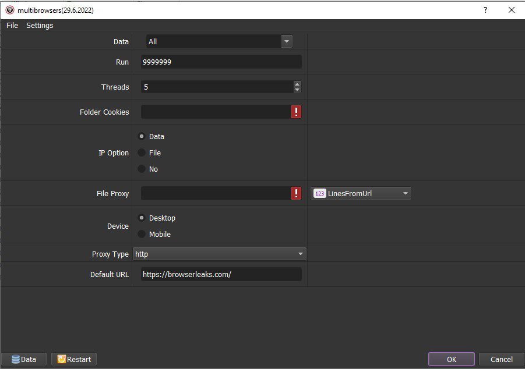The image size is (525, 369).
Task: Increase Threads with the up arrow
Action: click(297, 84)
